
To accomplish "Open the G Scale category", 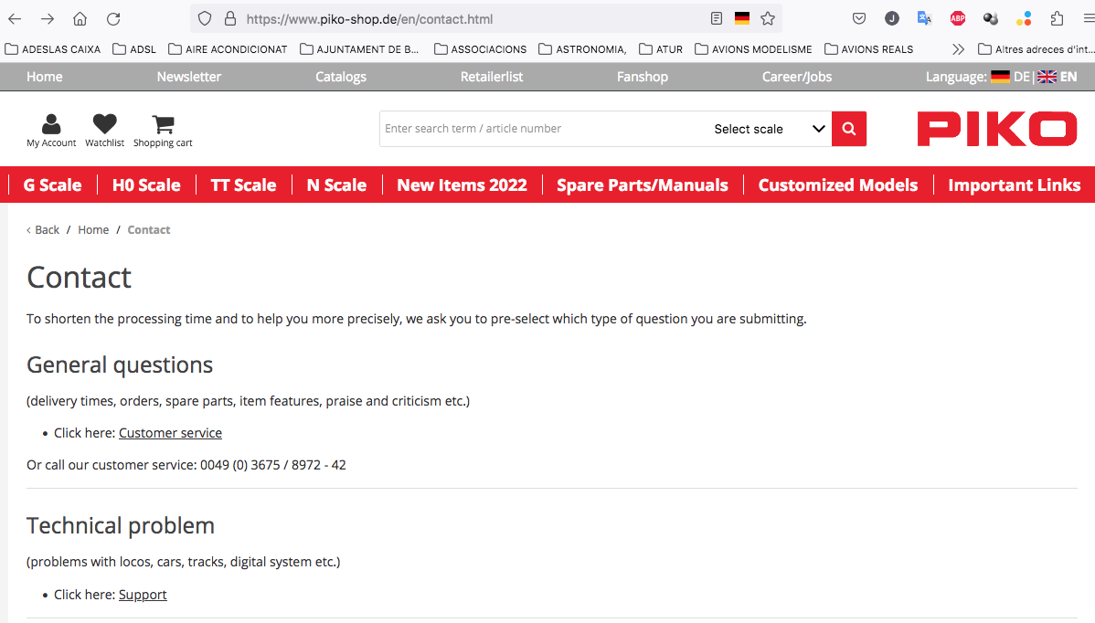I will [52, 185].
